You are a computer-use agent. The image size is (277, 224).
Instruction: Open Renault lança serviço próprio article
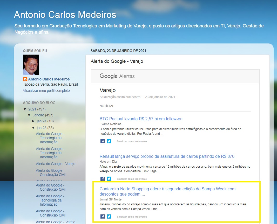(x=167, y=156)
